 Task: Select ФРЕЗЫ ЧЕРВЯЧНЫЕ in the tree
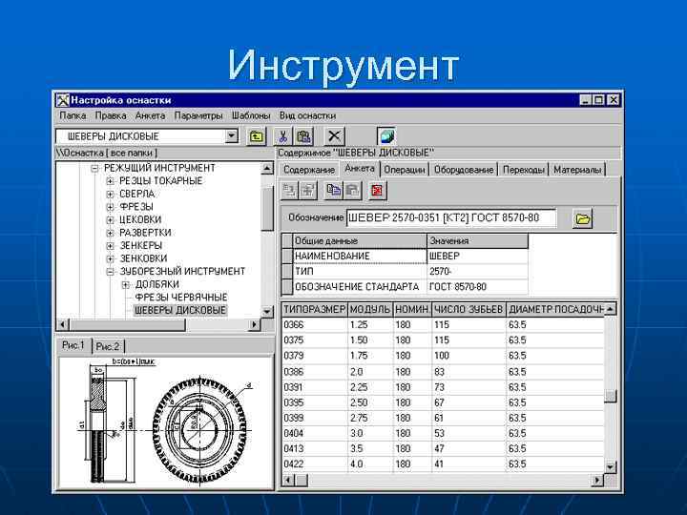pyautogui.click(x=181, y=298)
